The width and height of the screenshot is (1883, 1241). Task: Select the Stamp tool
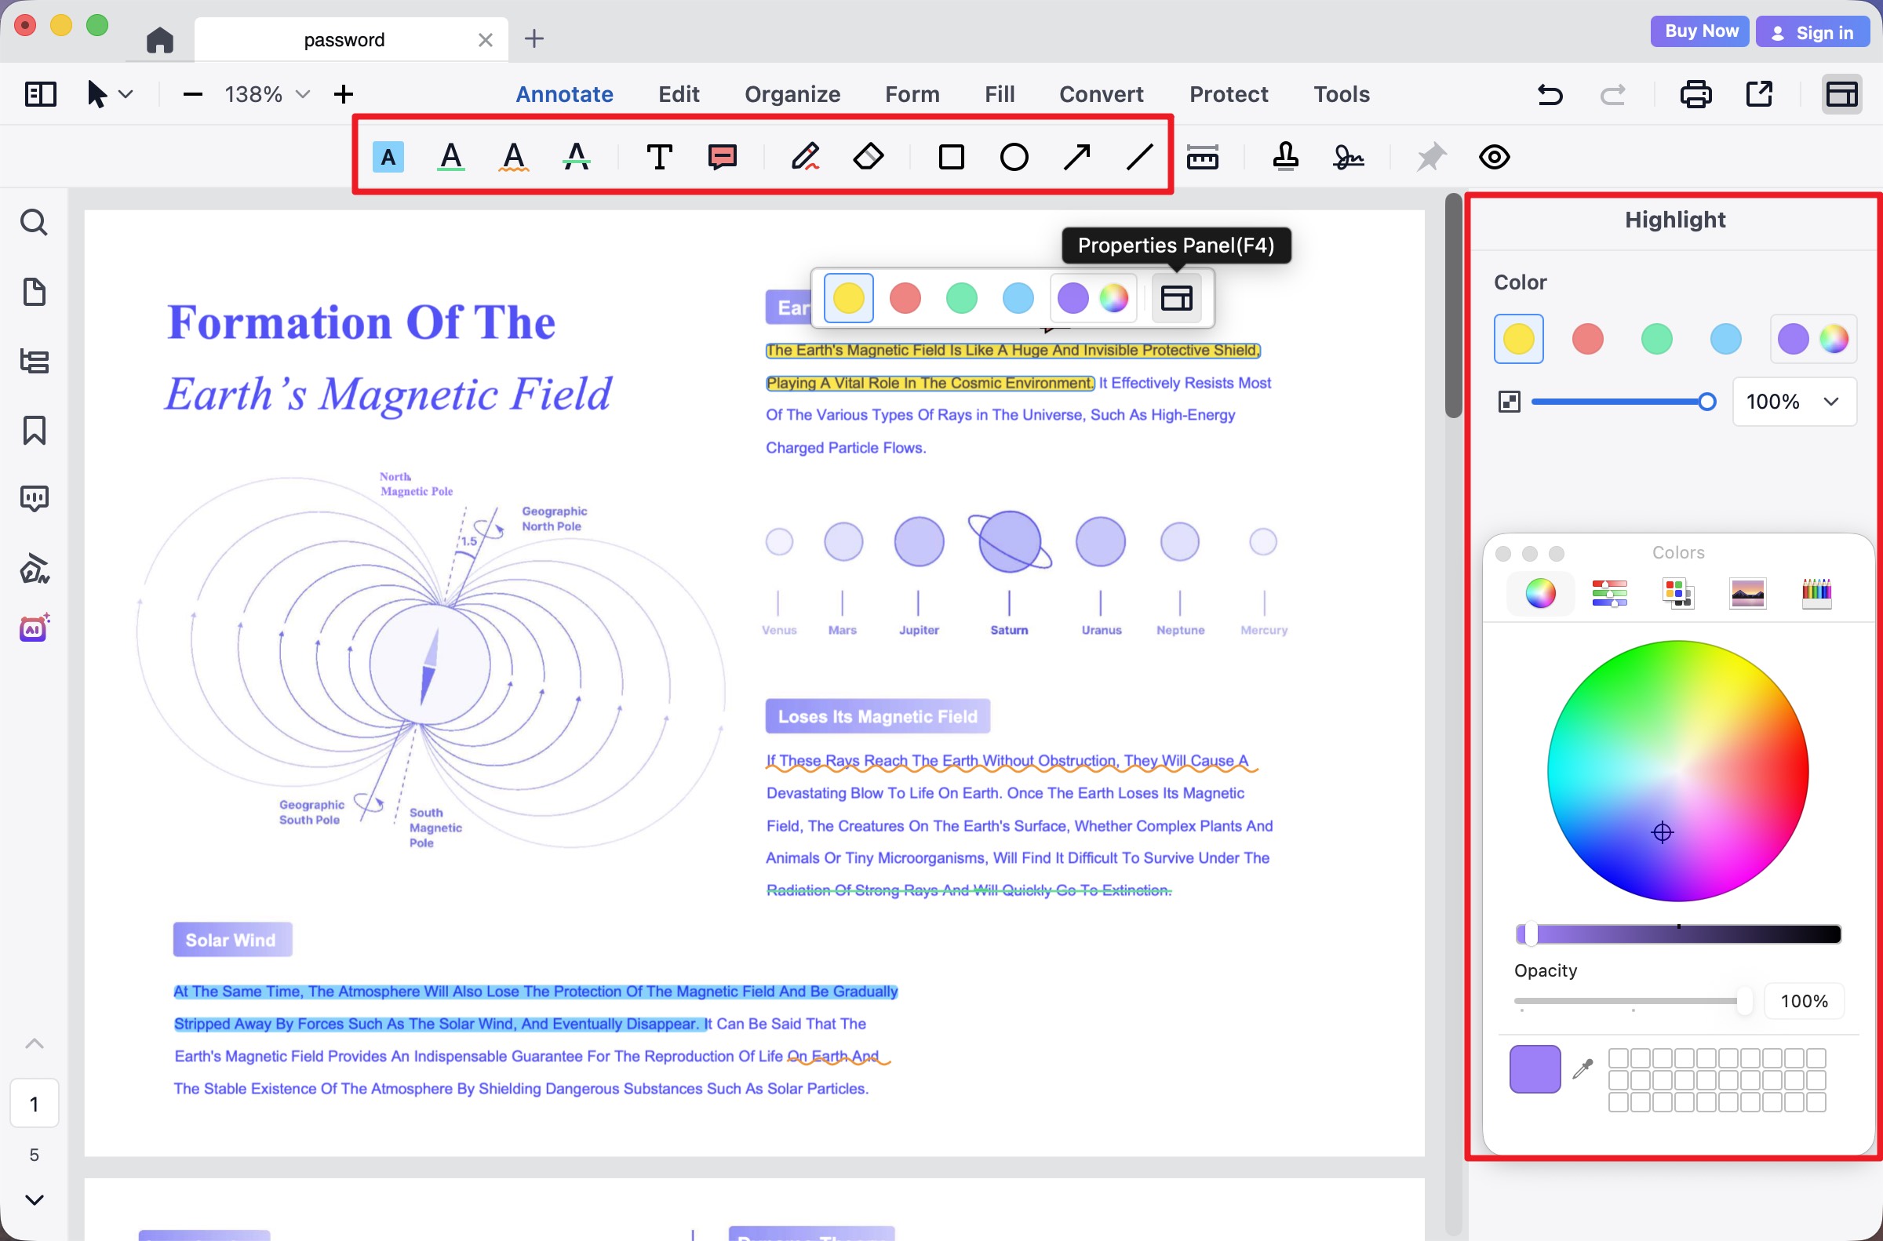tap(1285, 157)
